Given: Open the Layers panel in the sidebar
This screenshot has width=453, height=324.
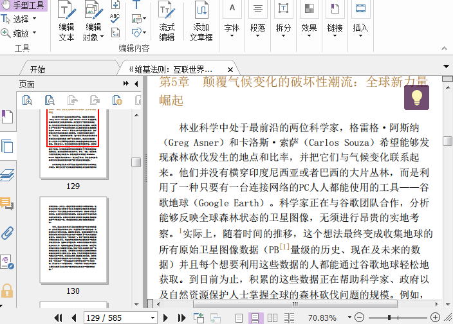Looking at the screenshot, I should click(7, 174).
